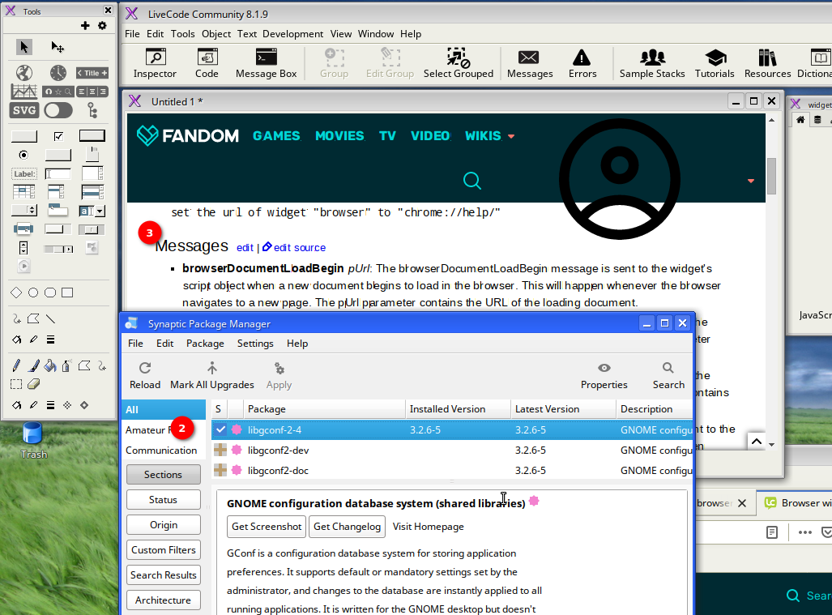Screen dimensions: 832x615
Task: Click the Custom Filters button
Action: pyautogui.click(x=164, y=549)
